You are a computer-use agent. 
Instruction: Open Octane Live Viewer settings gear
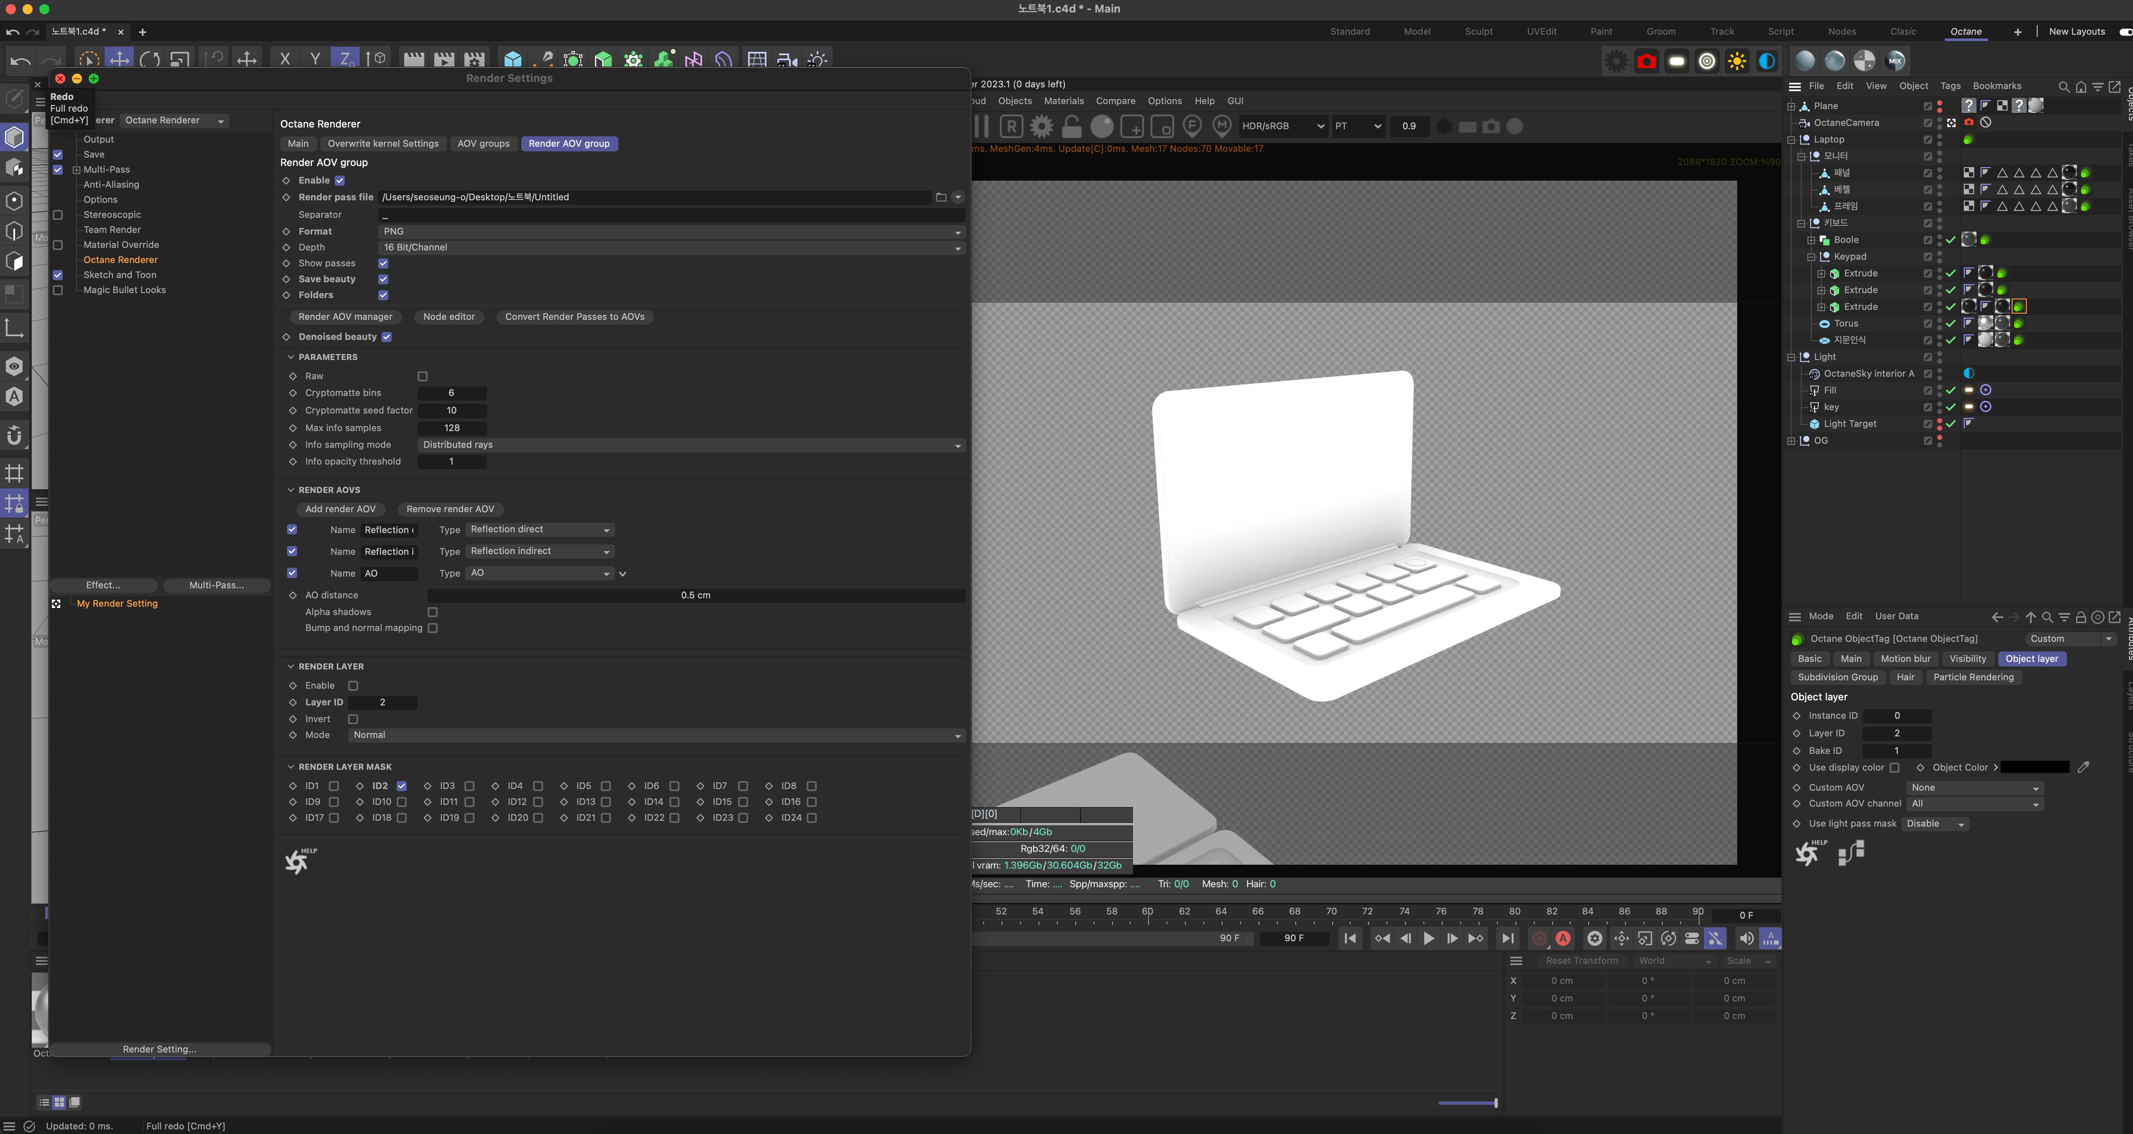point(1042,127)
